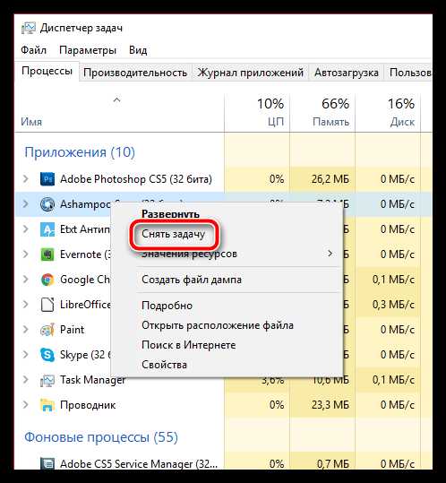Choose Снять задачу from context menu
The height and width of the screenshot is (483, 446).
click(173, 234)
